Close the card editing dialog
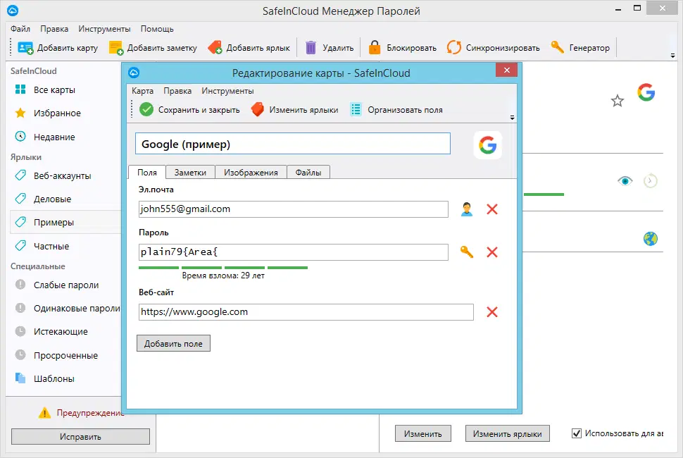This screenshot has width=683, height=458. click(506, 70)
